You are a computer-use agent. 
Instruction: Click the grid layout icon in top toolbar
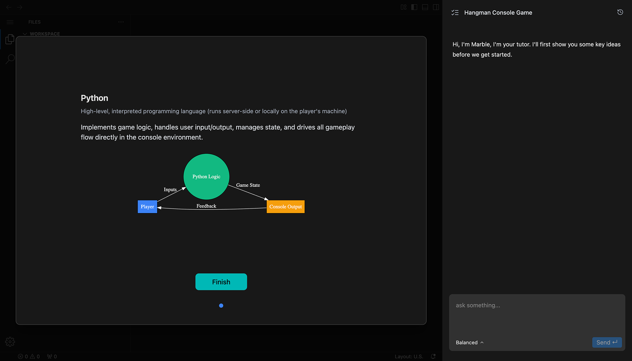(x=403, y=7)
